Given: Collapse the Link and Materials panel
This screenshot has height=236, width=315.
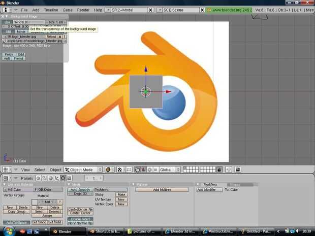Looking at the screenshot, I should tap(4, 184).
